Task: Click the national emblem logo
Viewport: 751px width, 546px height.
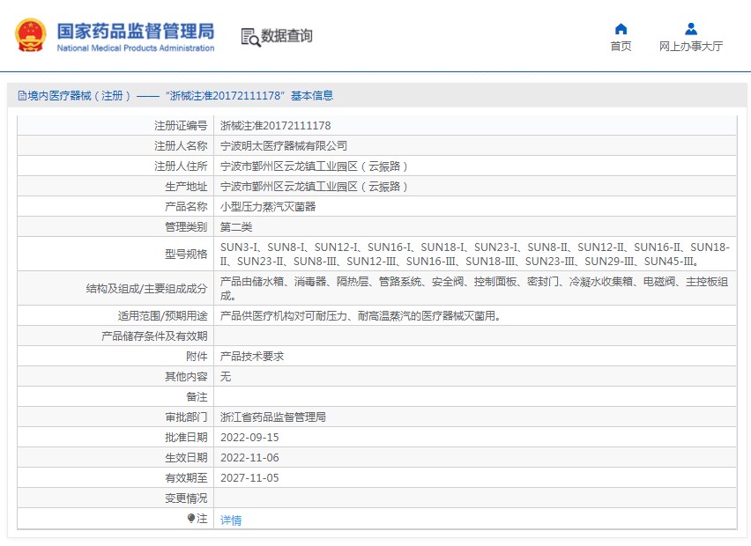Action: (x=31, y=34)
